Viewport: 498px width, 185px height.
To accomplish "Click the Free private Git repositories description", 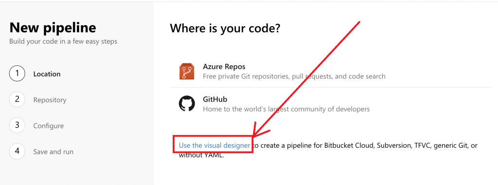I will coord(294,77).
